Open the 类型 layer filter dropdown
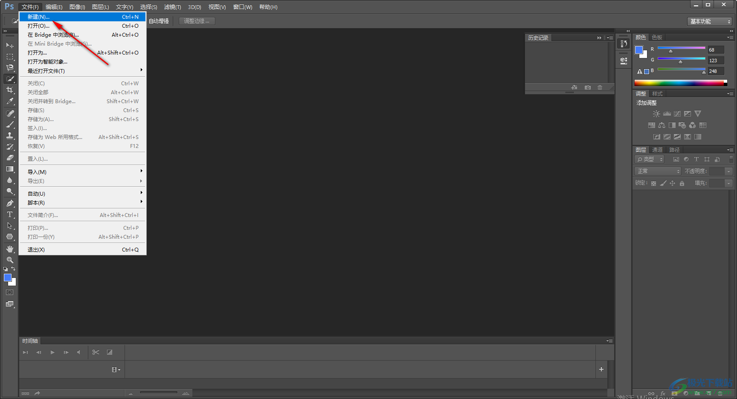This screenshot has height=399, width=737. pyautogui.click(x=650, y=159)
